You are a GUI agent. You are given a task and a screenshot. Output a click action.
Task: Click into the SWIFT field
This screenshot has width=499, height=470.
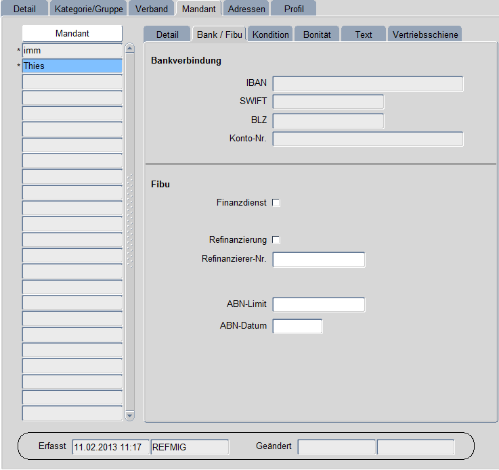point(328,102)
